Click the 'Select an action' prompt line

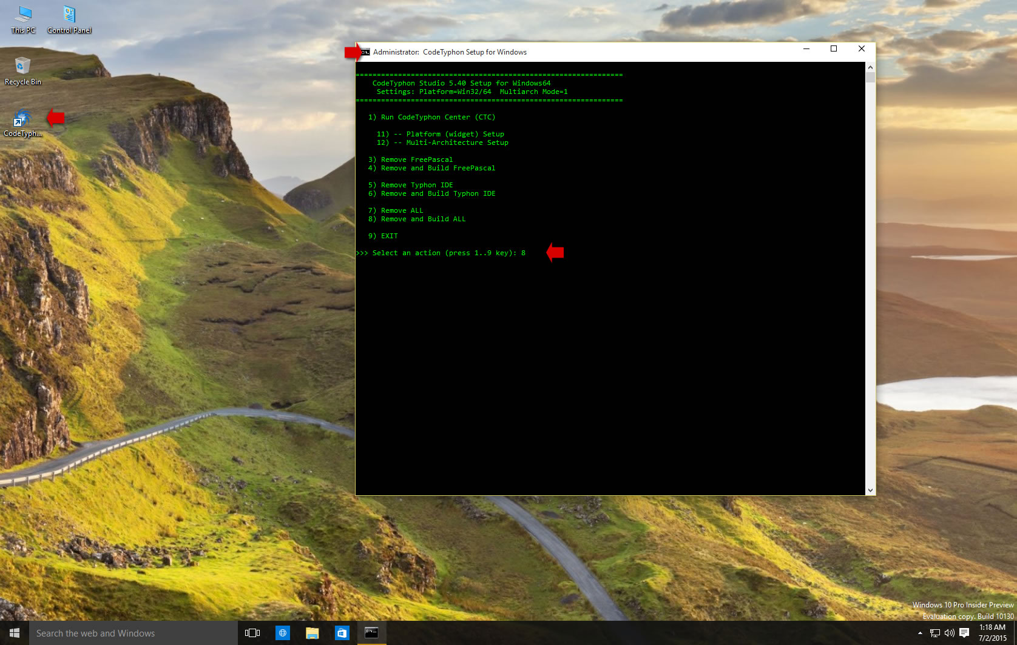click(441, 253)
